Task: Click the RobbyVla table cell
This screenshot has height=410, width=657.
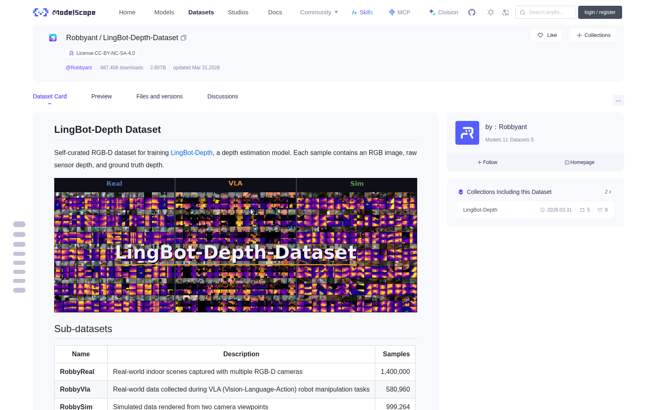Action: coord(81,389)
